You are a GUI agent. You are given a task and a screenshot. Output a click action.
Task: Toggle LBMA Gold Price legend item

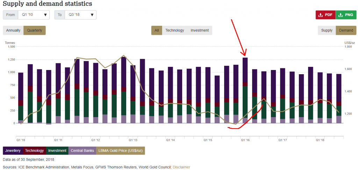[120, 150]
